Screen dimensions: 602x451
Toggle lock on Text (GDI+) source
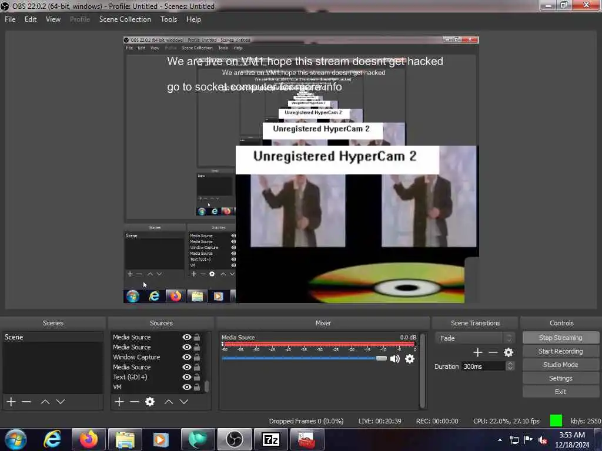pyautogui.click(x=196, y=377)
